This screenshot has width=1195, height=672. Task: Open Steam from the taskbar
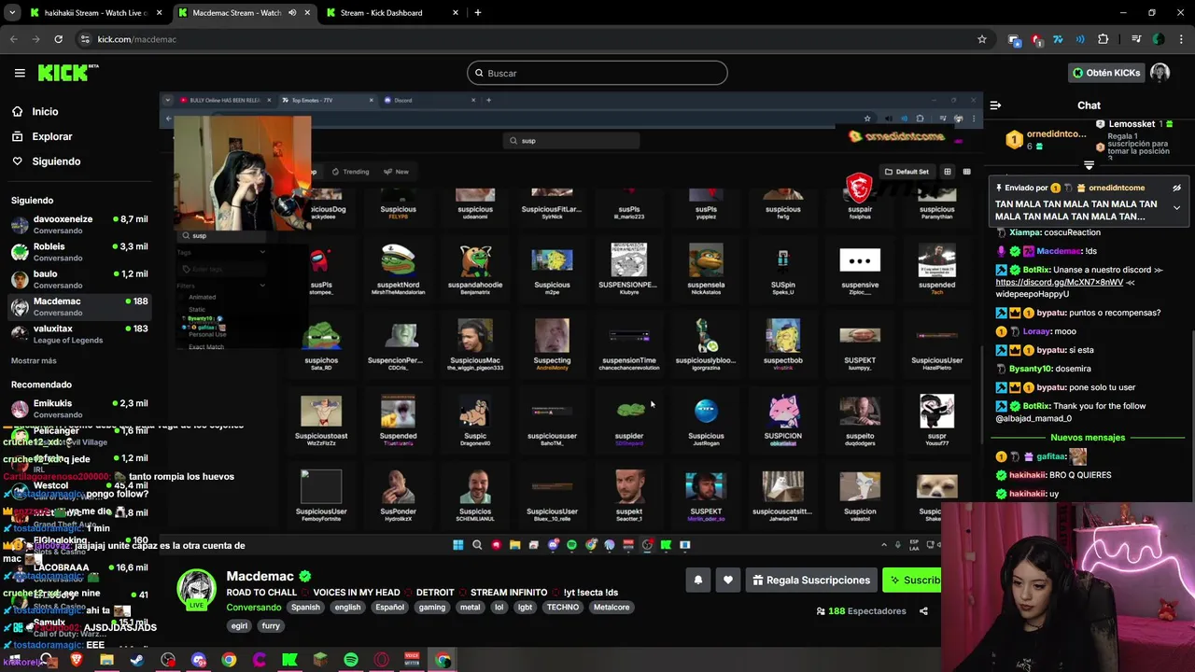click(x=137, y=660)
